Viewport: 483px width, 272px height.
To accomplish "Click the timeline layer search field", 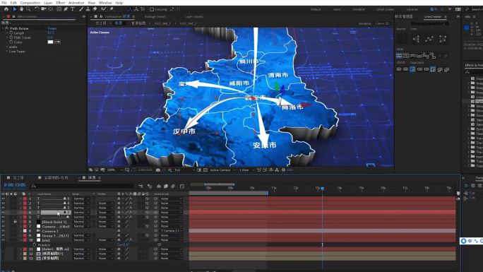I will (82, 186).
